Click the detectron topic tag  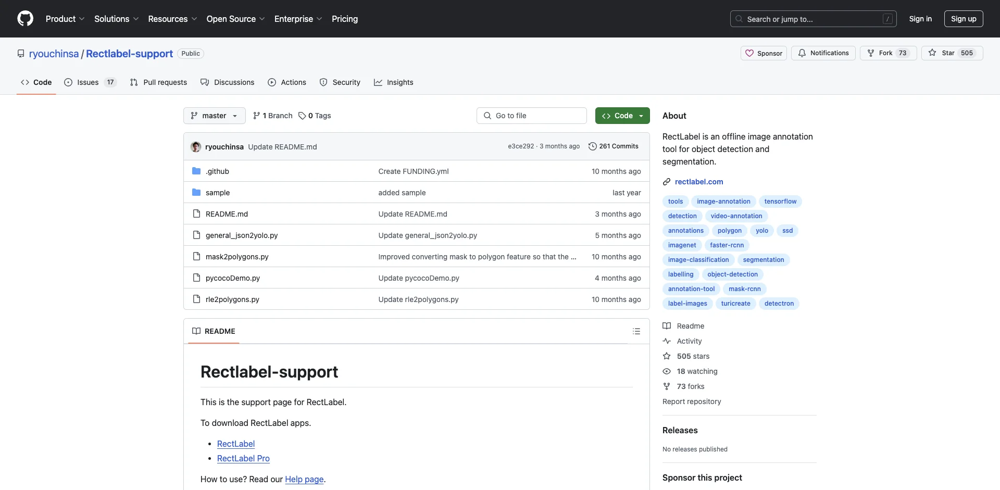(x=779, y=304)
